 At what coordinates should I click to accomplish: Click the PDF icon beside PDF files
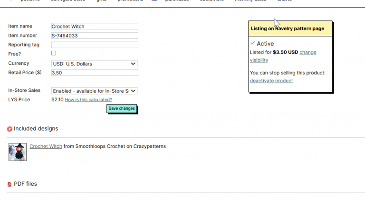[10, 184]
